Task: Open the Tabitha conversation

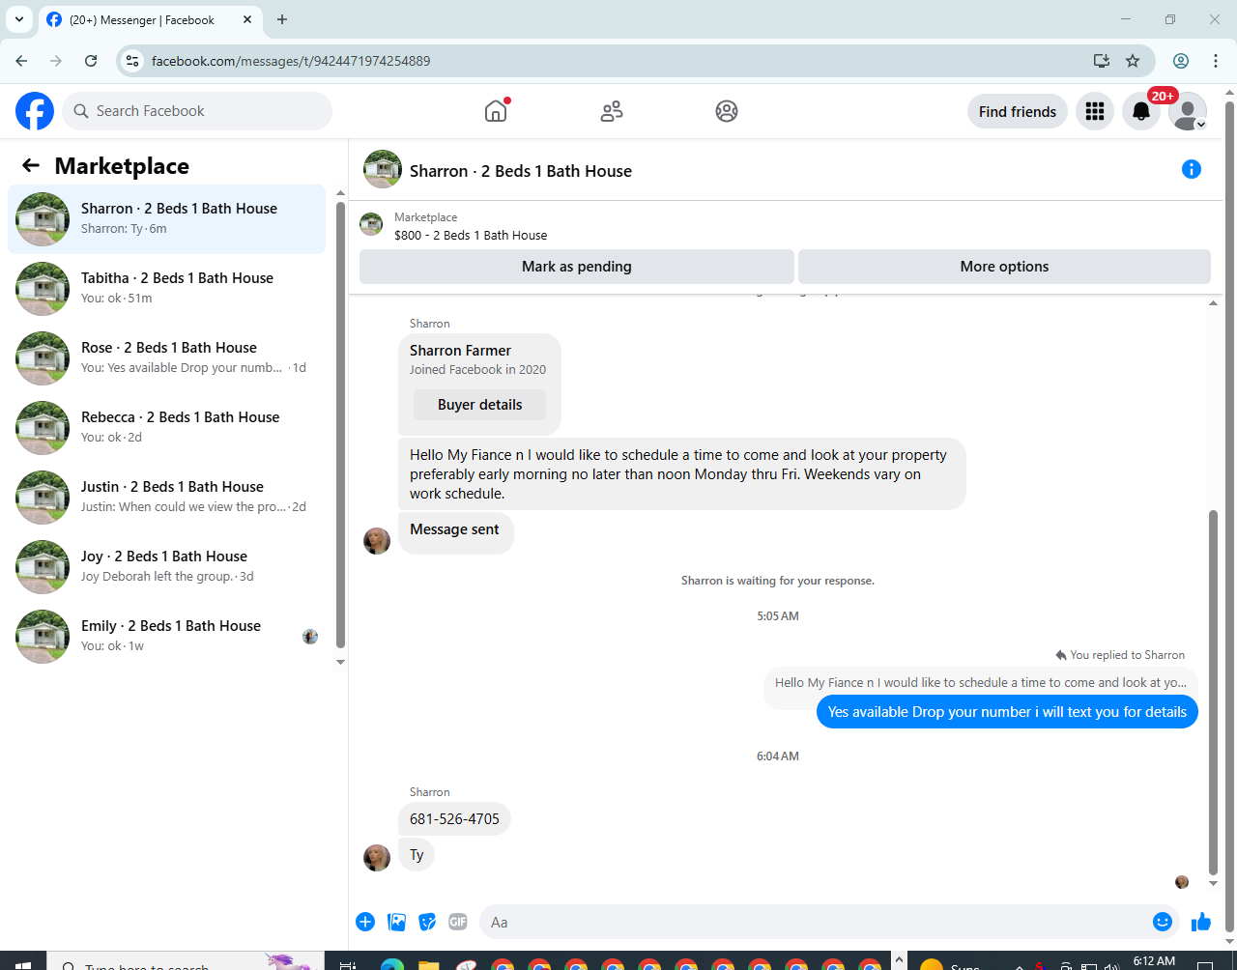Action: [167, 289]
